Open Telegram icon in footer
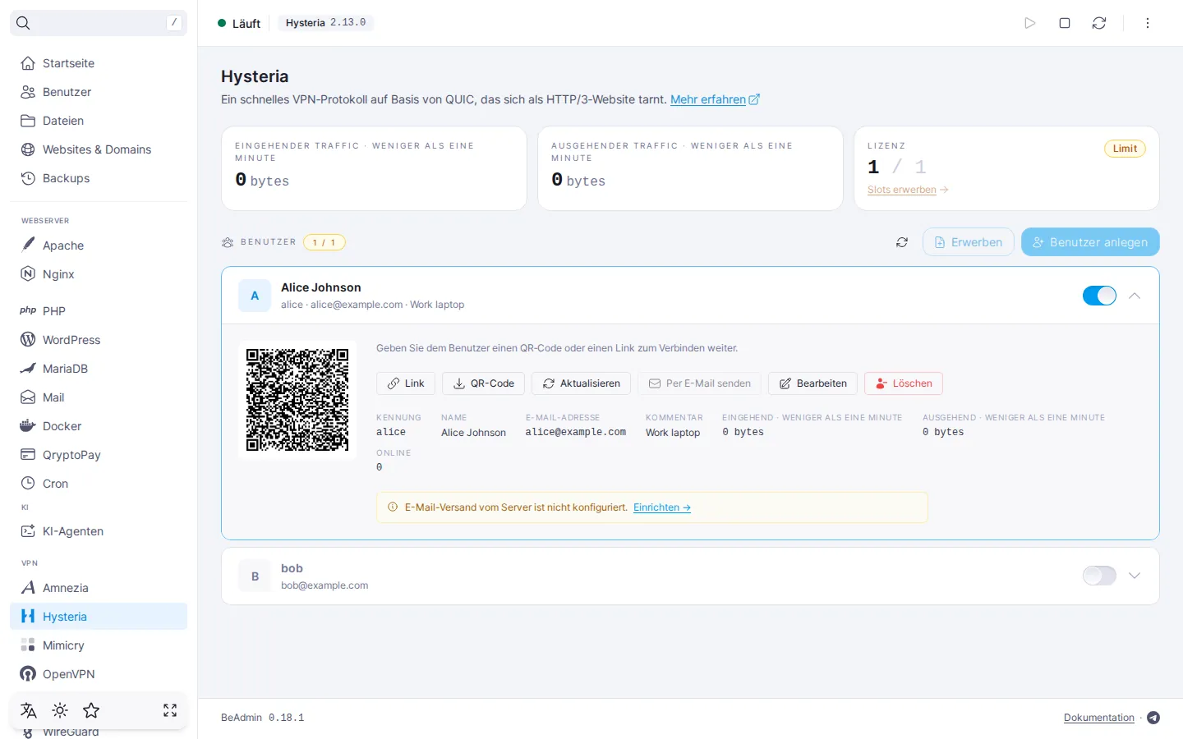1183x739 pixels. pos(1153,718)
